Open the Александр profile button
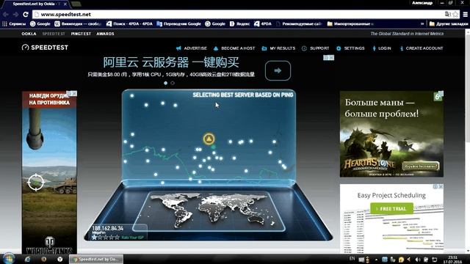The width and height of the screenshot is (470, 264). [x=422, y=3]
